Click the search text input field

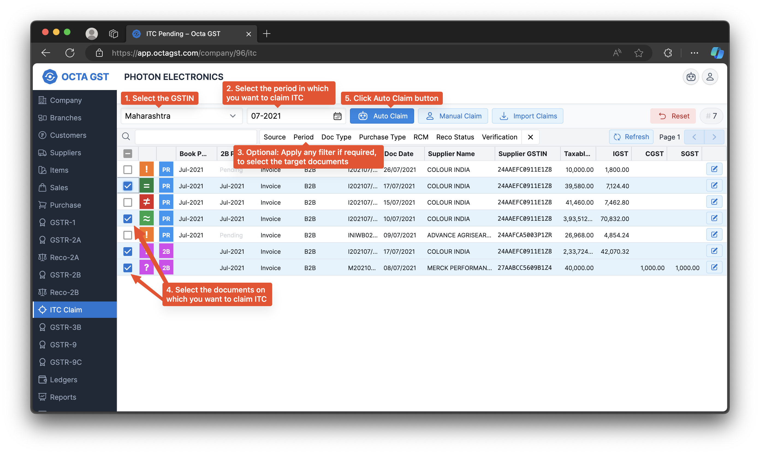[195, 137]
